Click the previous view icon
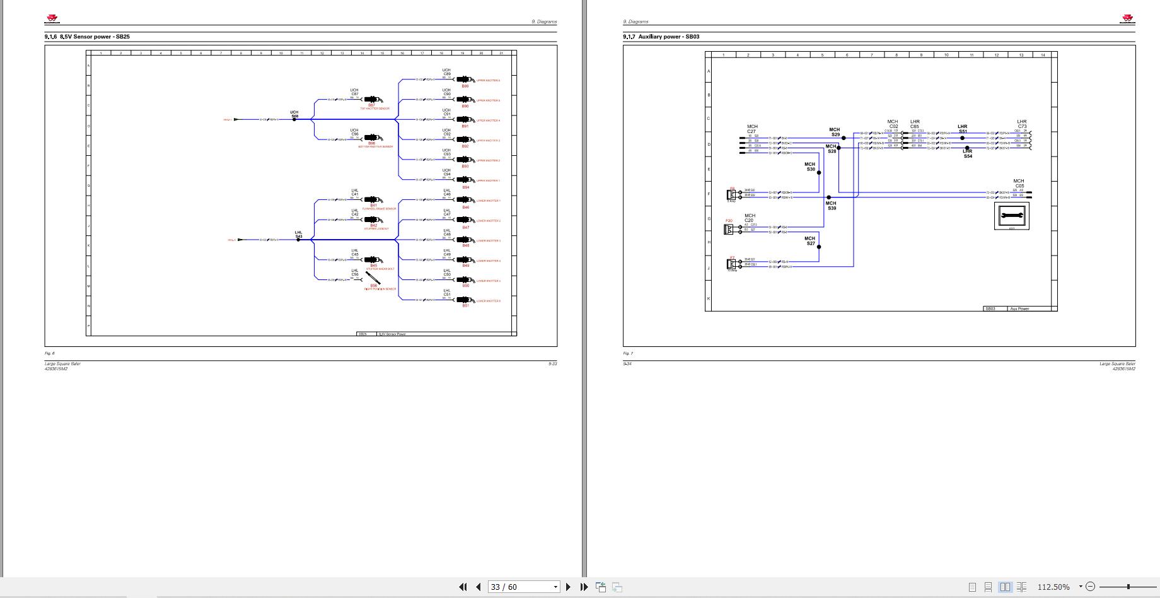The image size is (1160, 598). click(x=601, y=587)
